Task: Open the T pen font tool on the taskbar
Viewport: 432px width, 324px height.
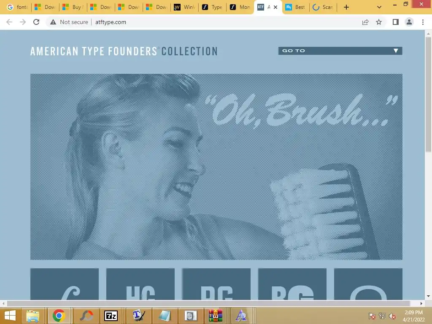Action: (138, 316)
